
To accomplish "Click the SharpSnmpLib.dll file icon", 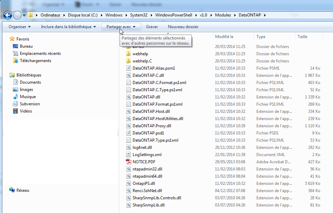I will [x=129, y=205].
